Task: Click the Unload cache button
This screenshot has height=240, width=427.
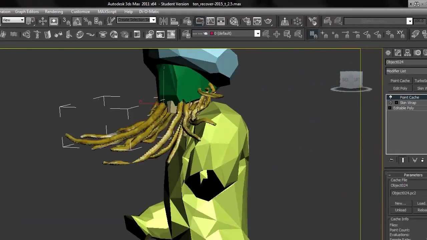Action: [400, 210]
